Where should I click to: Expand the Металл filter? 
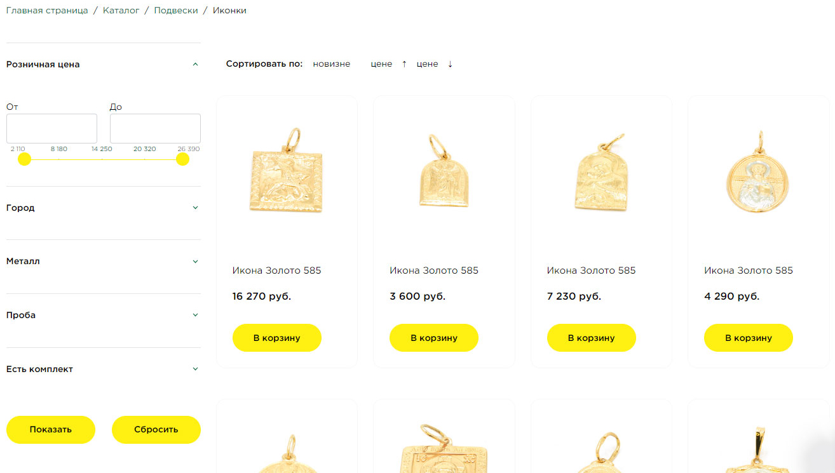[x=195, y=261]
